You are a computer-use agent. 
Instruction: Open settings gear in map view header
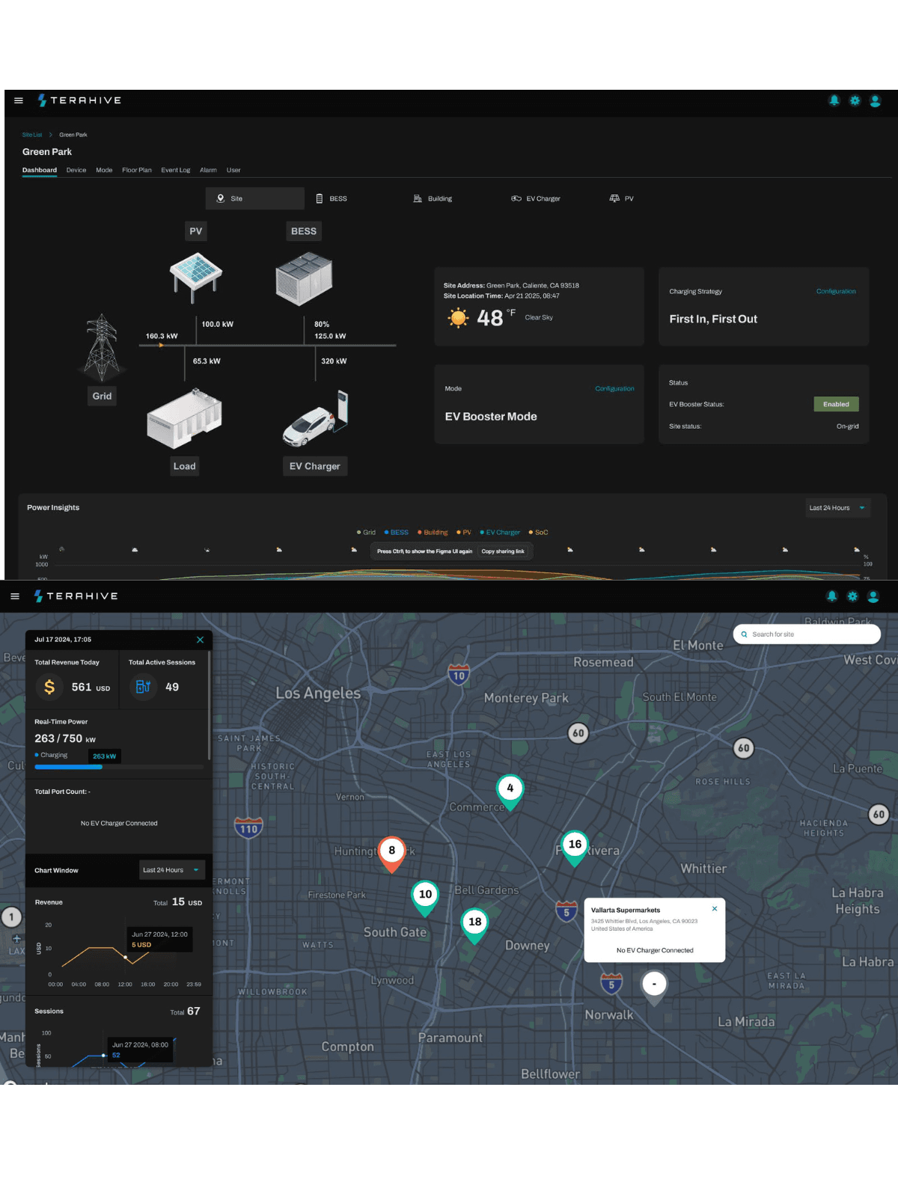click(x=852, y=596)
